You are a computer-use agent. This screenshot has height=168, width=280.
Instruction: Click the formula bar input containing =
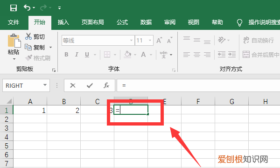[198, 85]
